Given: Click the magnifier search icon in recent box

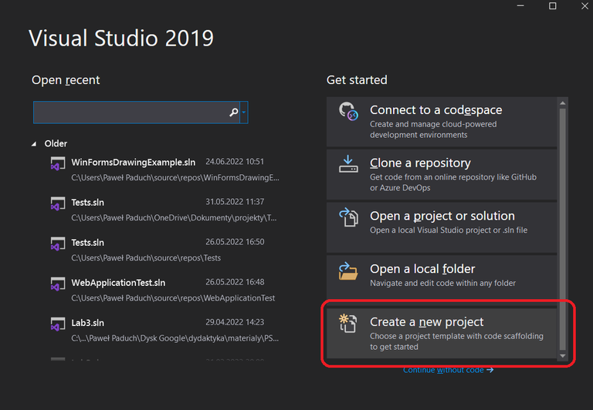Looking at the screenshot, I should tap(234, 113).
